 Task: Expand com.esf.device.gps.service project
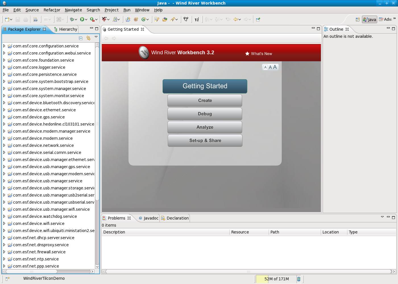click(4, 117)
